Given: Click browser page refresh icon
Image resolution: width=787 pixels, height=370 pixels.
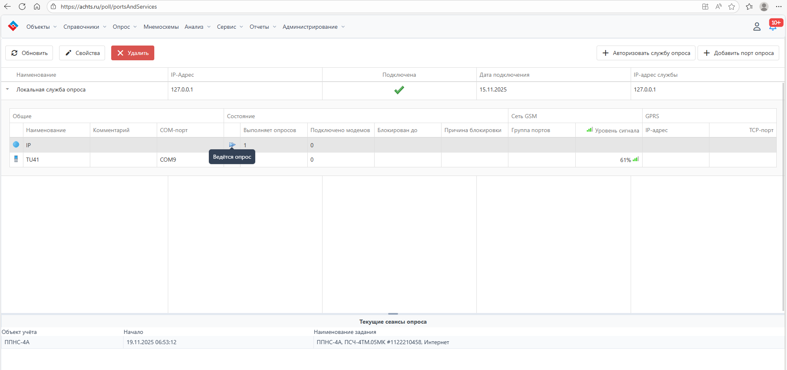Looking at the screenshot, I should tap(22, 7).
